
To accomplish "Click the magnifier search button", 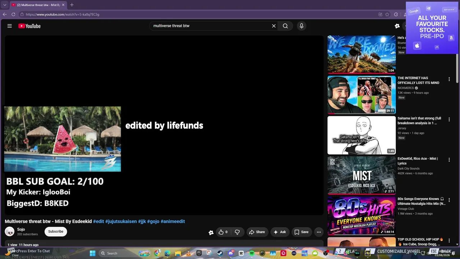I will 285,26.
